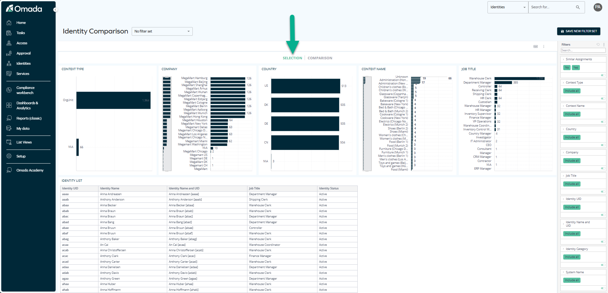The width and height of the screenshot is (608, 293).
Task: Open the Filters panel three-dot menu
Action: click(604, 45)
